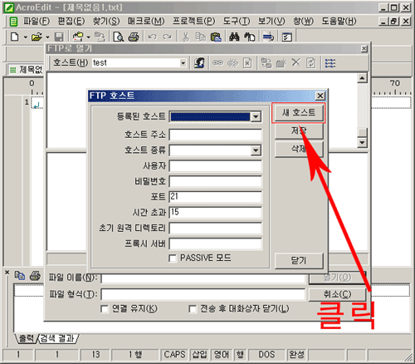
Task: Click the new document icon in toolbar
Action: tap(14, 37)
